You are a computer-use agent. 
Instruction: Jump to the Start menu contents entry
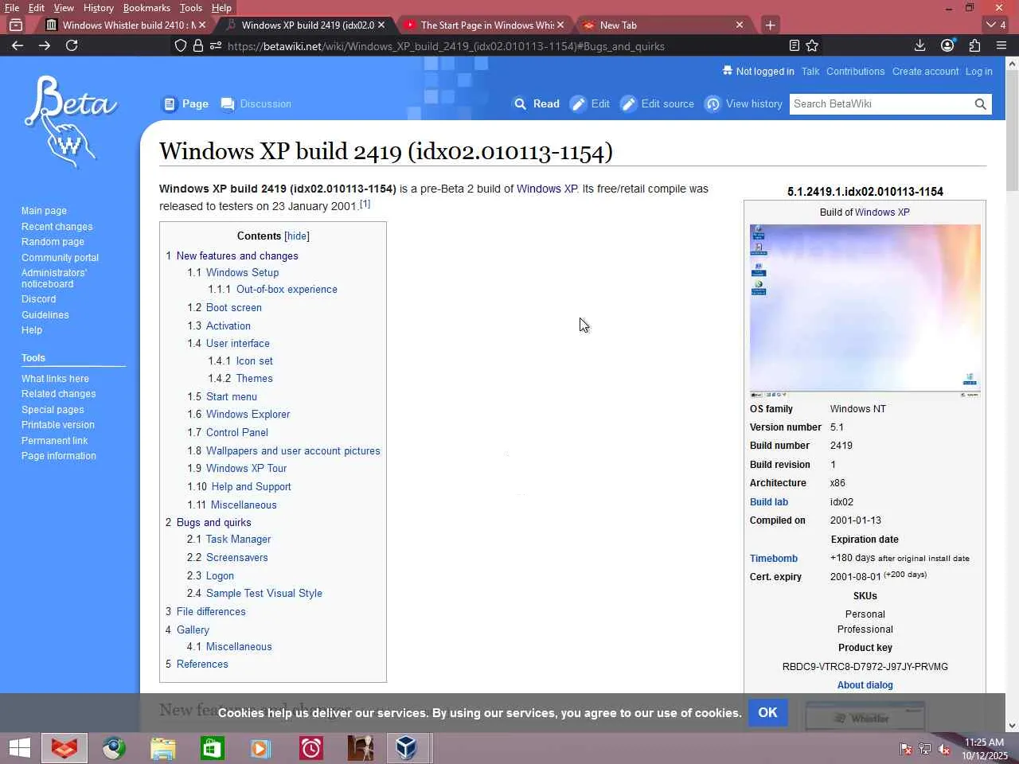[232, 397]
